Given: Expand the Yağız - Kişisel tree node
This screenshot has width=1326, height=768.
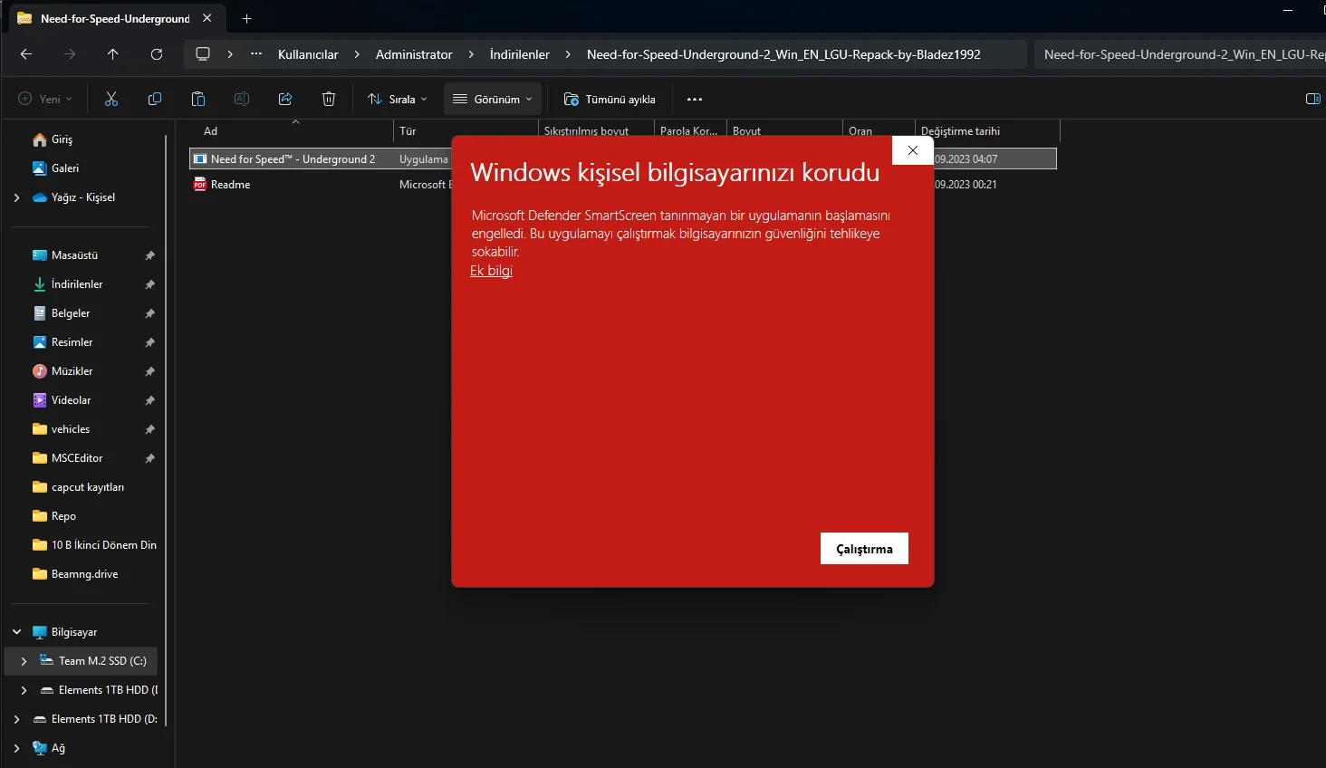Looking at the screenshot, I should 16,197.
